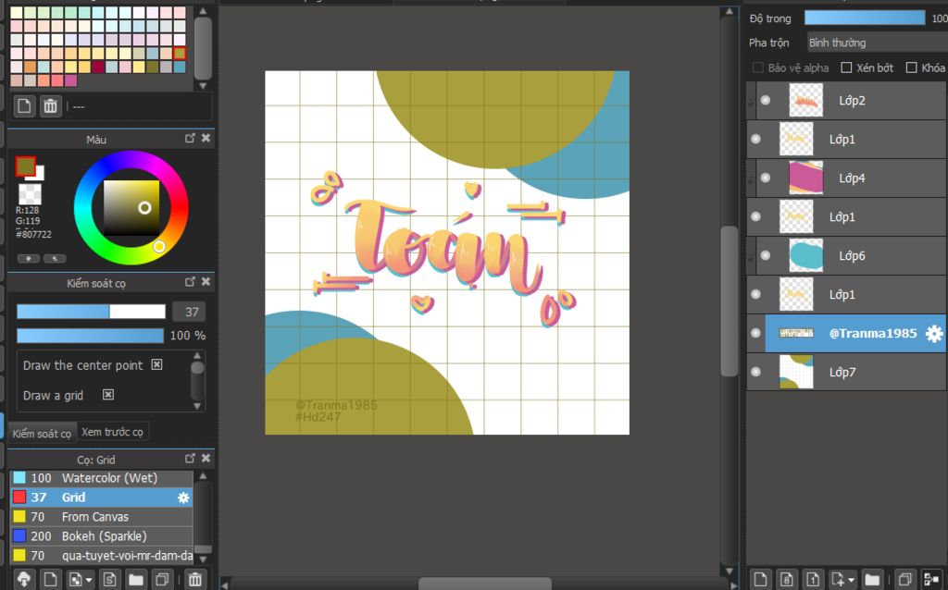Select the Lớp7 layer row

click(x=846, y=372)
